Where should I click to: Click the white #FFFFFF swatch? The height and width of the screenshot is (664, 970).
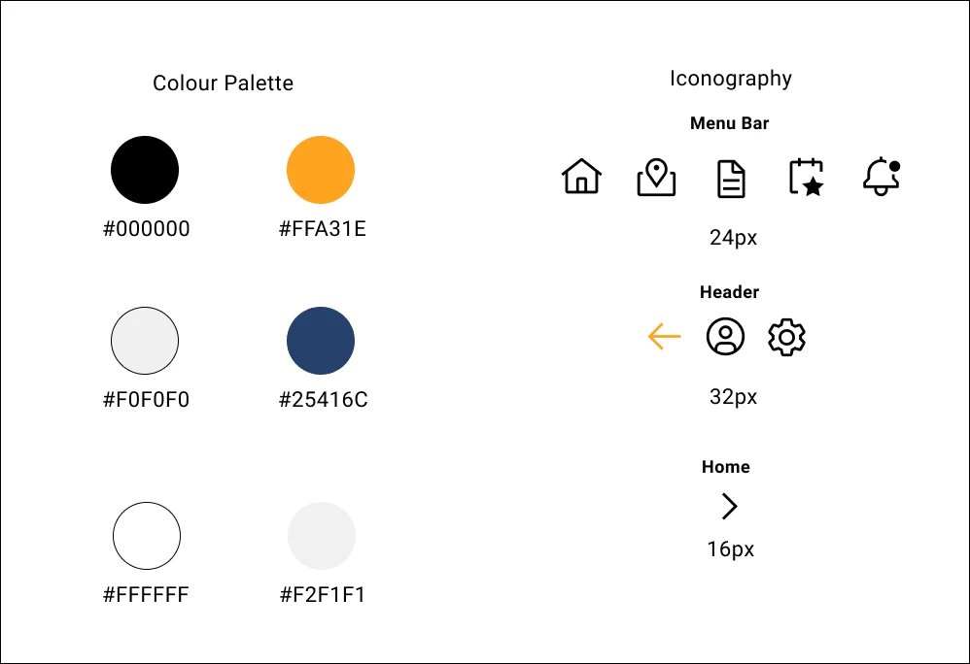tap(147, 536)
